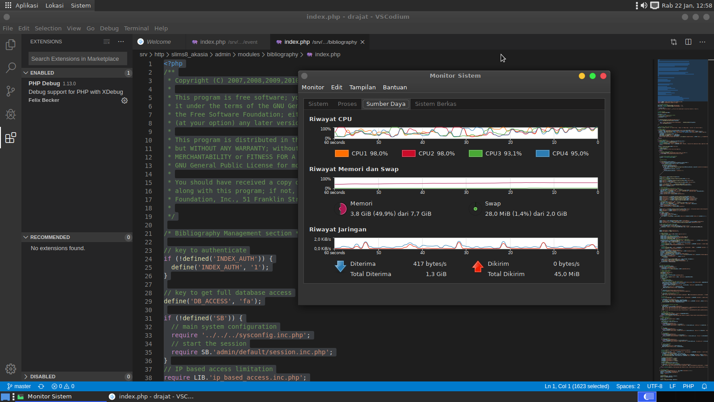Open the Source Control view

11,91
